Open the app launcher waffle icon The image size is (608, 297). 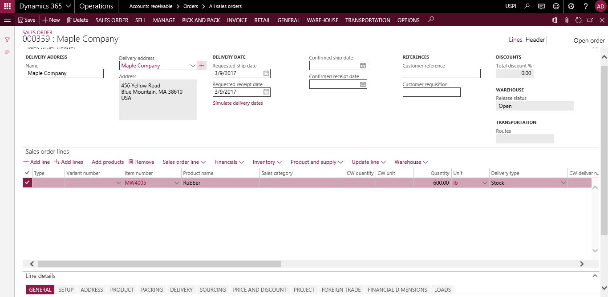[7, 6]
